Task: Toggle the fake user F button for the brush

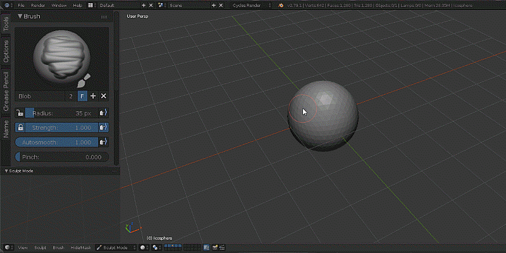Action: [82, 96]
